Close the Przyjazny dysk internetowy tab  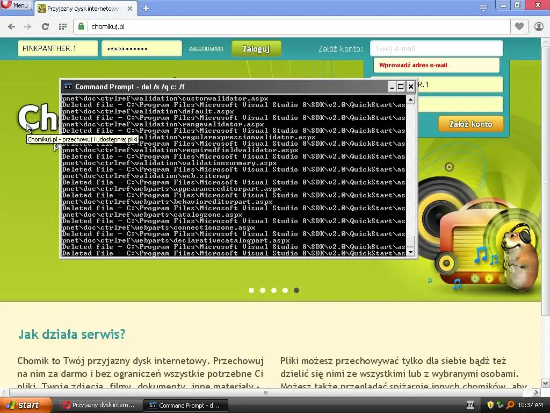coord(130,9)
